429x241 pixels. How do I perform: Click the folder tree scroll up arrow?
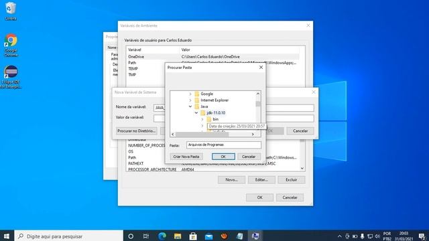coord(258,94)
